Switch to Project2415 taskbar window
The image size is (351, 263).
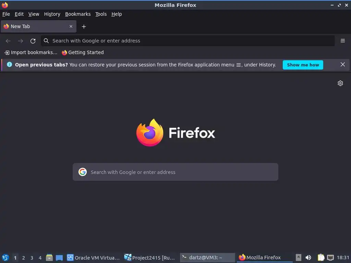click(150, 258)
